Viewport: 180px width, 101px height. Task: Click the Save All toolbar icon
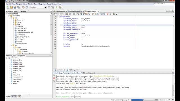coord(19,7)
